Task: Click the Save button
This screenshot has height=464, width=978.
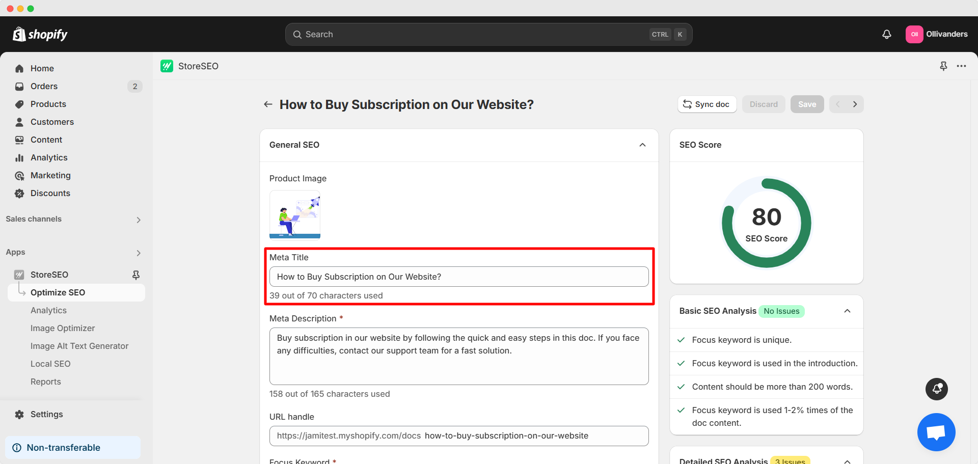Action: click(x=807, y=104)
